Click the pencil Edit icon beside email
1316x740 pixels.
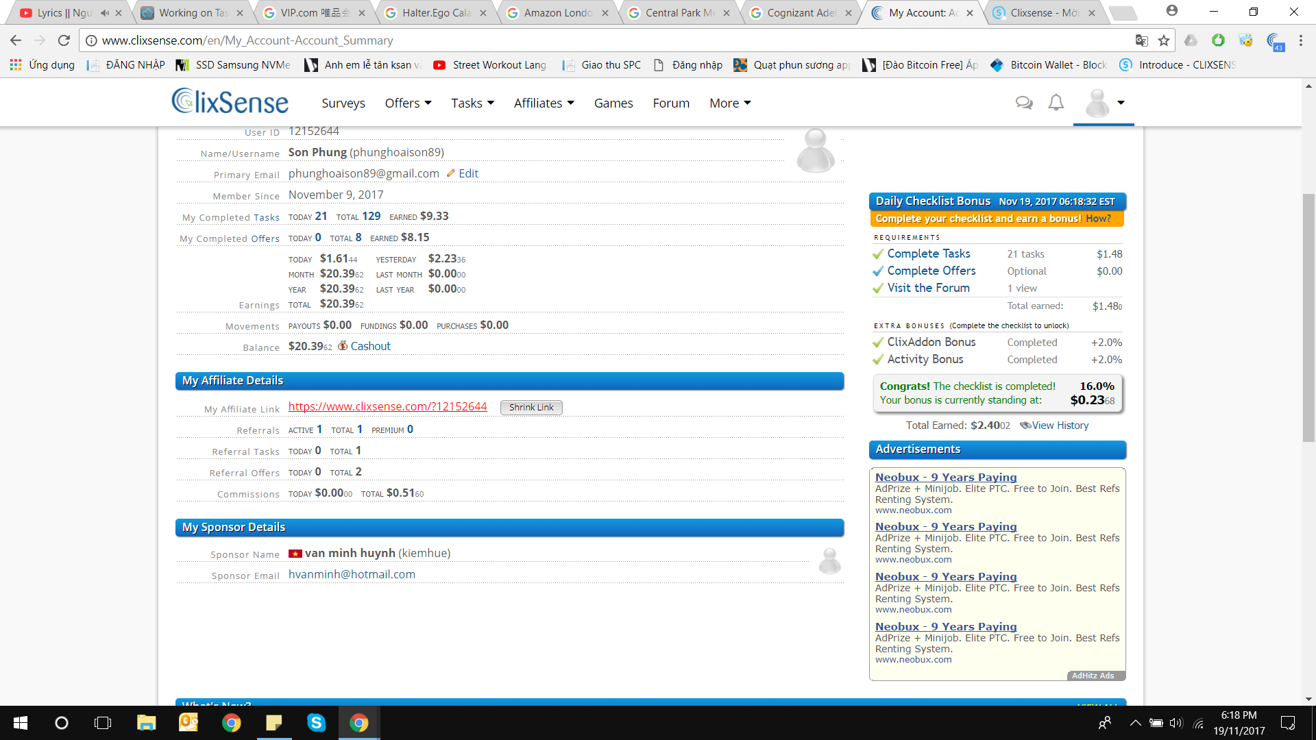pos(451,173)
